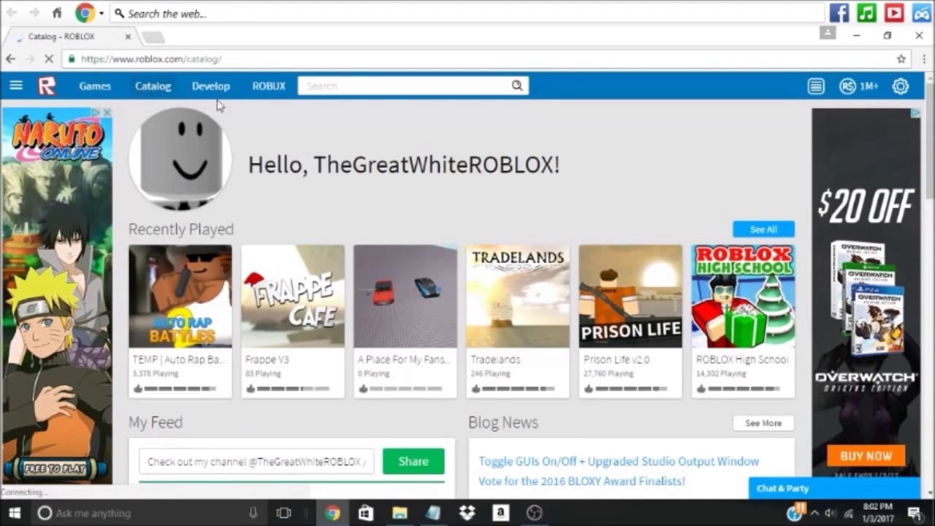
Task: Click the smiley avatar profile picture
Action: pos(180,159)
